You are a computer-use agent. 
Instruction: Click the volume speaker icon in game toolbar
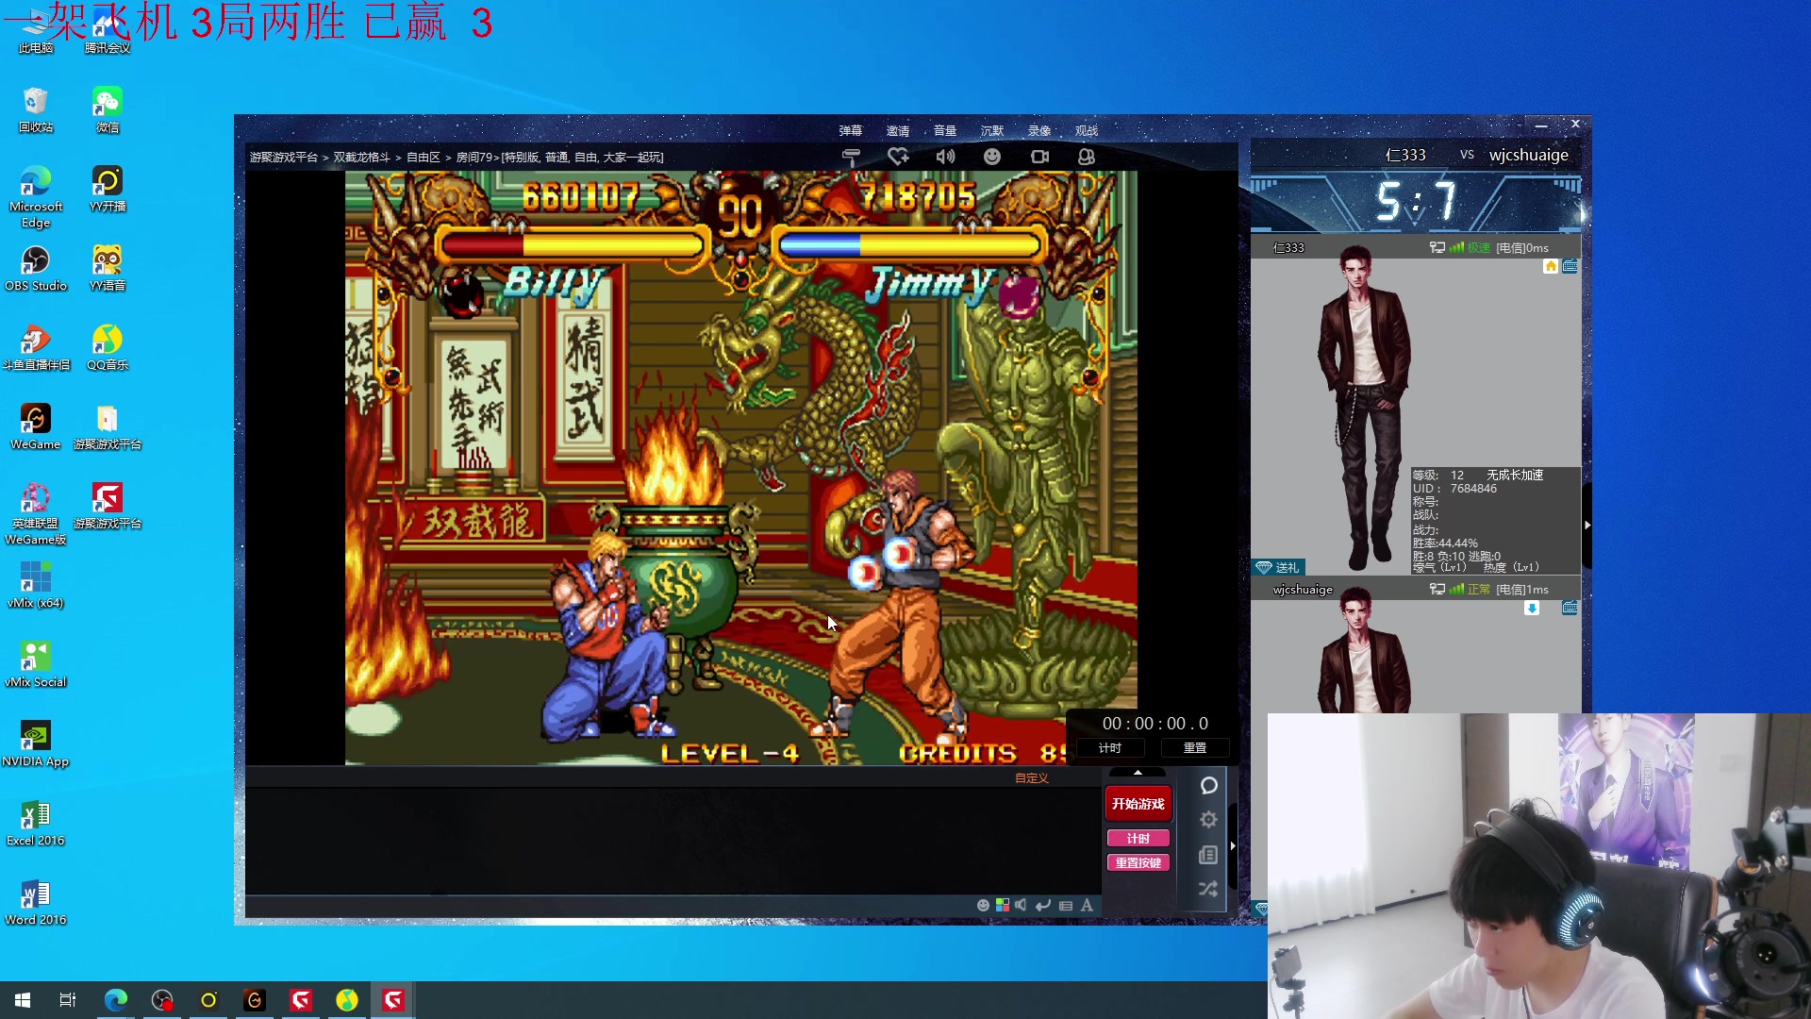(x=945, y=157)
